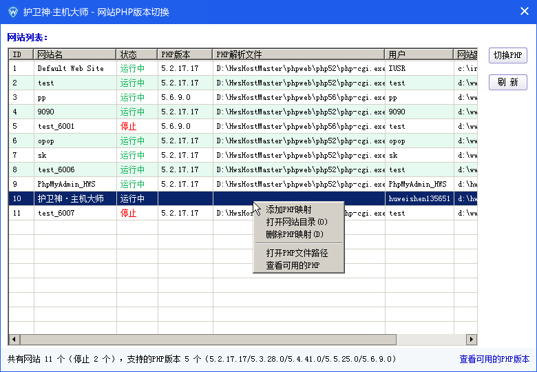537x372 pixels.
Task: Select the test_6001 stopped site row
Action: coord(243,126)
